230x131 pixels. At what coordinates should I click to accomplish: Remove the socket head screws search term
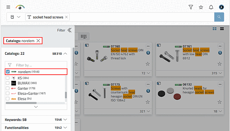pos(66,17)
